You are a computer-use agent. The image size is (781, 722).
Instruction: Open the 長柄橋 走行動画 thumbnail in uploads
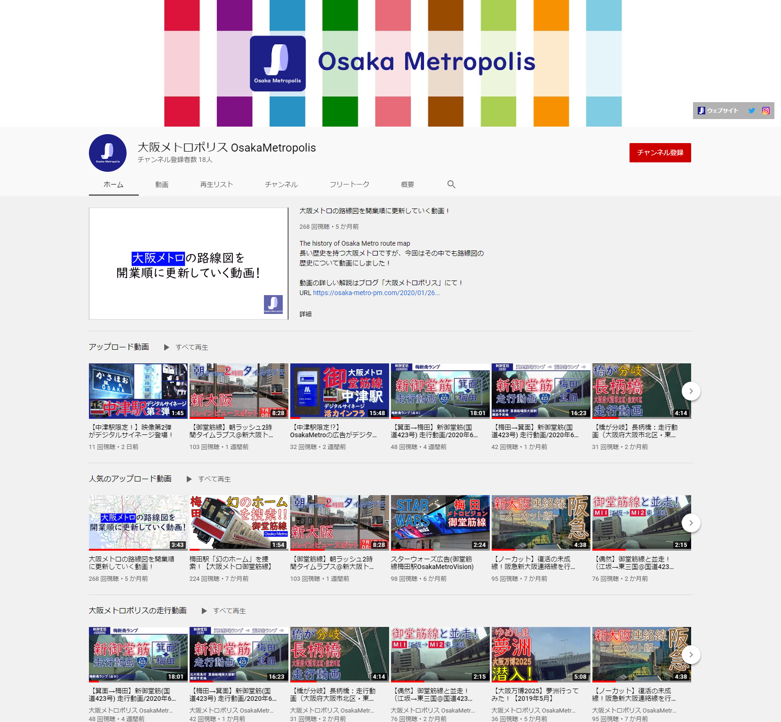(x=641, y=391)
